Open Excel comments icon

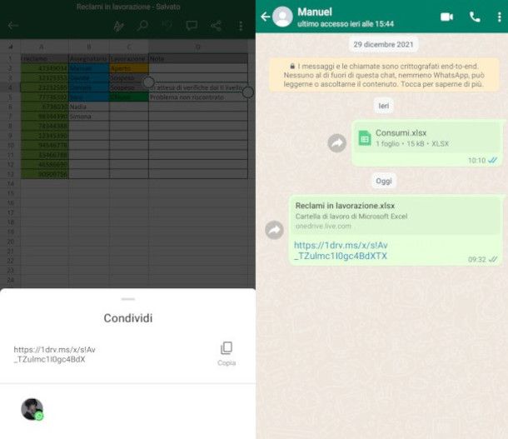(x=192, y=26)
